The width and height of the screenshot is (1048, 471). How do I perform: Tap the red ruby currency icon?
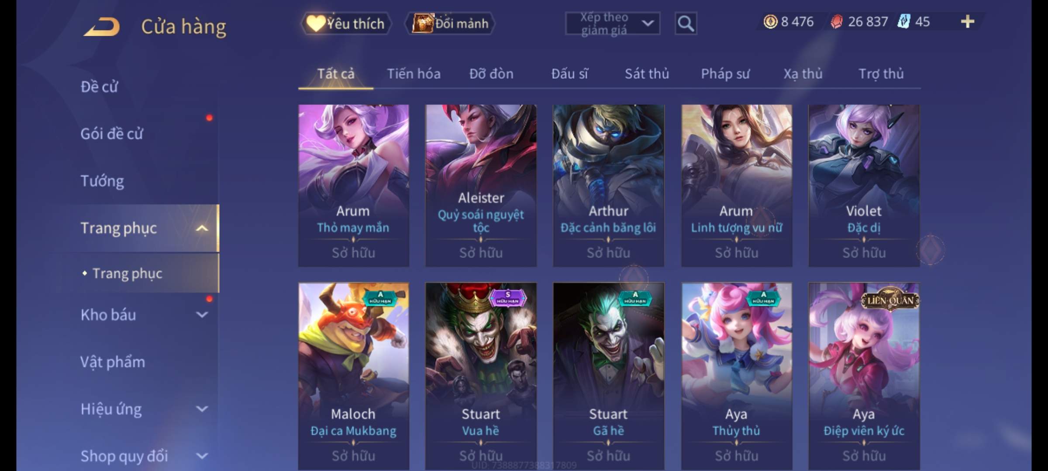836,21
